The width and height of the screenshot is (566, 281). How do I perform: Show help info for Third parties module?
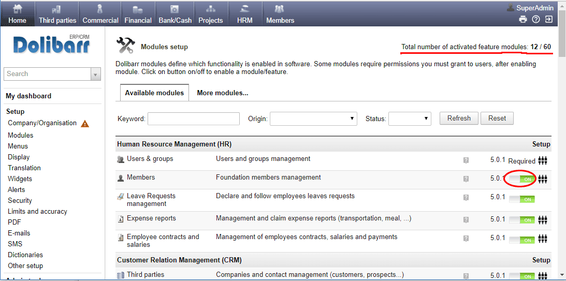466,276
